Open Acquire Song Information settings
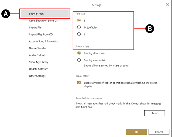 (44, 41)
